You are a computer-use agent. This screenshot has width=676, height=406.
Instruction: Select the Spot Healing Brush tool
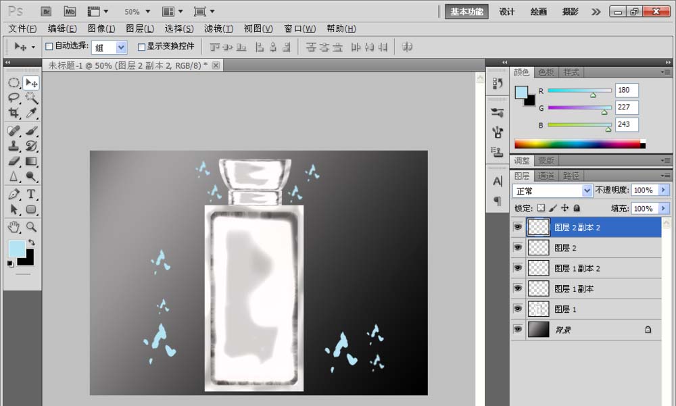14,130
